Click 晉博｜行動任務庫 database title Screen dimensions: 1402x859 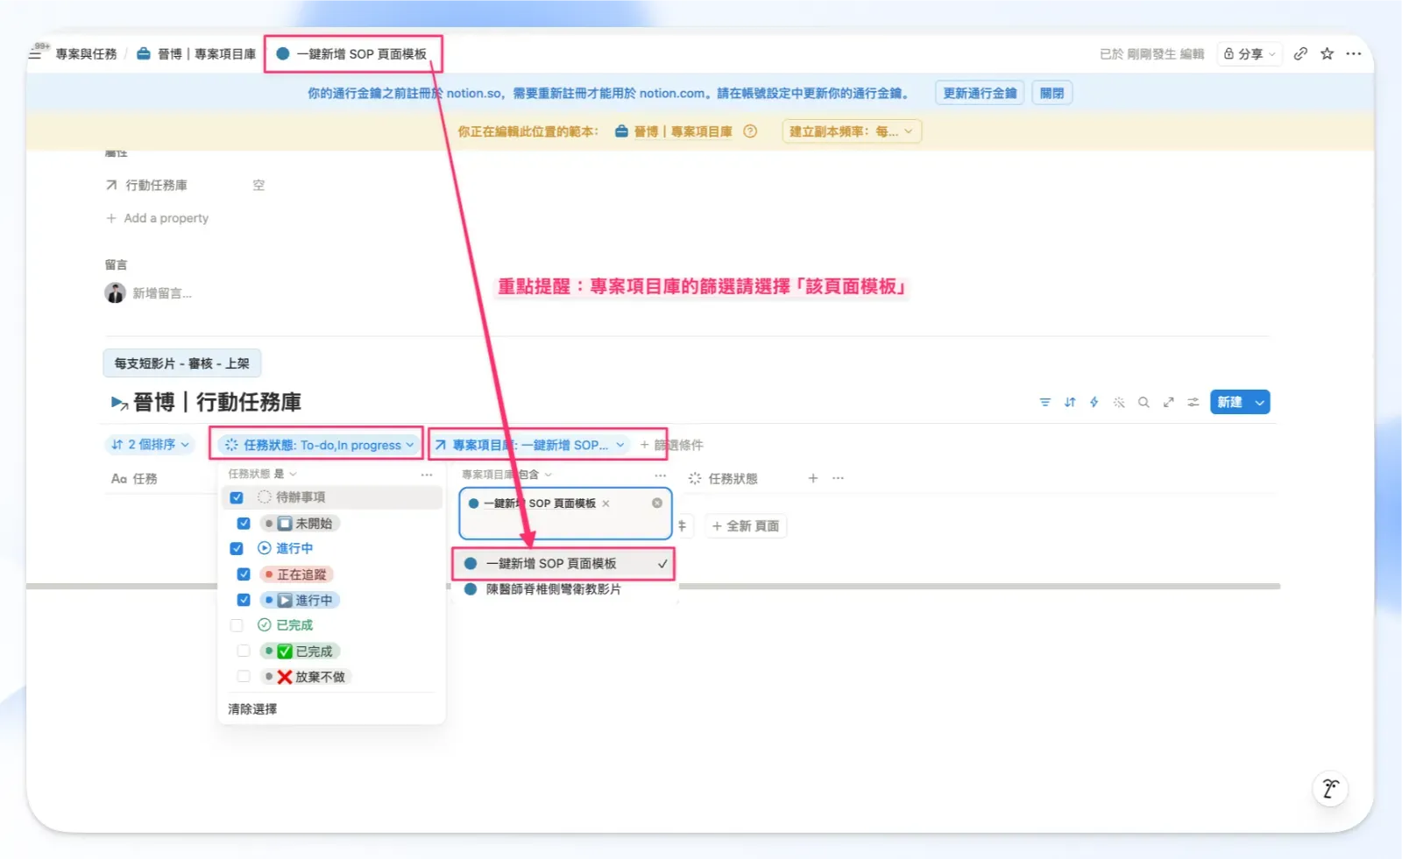(217, 402)
